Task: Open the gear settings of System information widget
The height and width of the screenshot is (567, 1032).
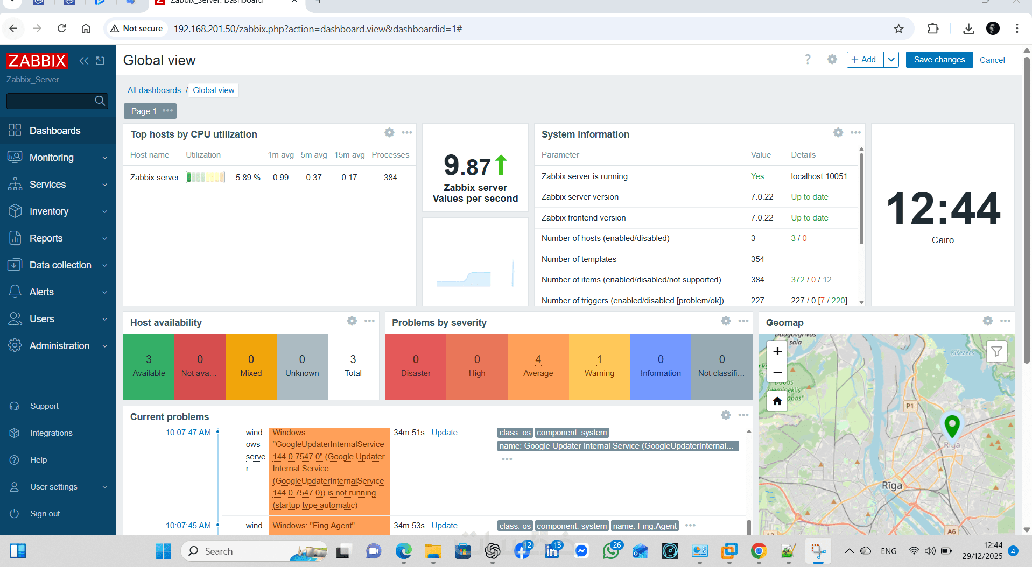Action: (x=838, y=132)
